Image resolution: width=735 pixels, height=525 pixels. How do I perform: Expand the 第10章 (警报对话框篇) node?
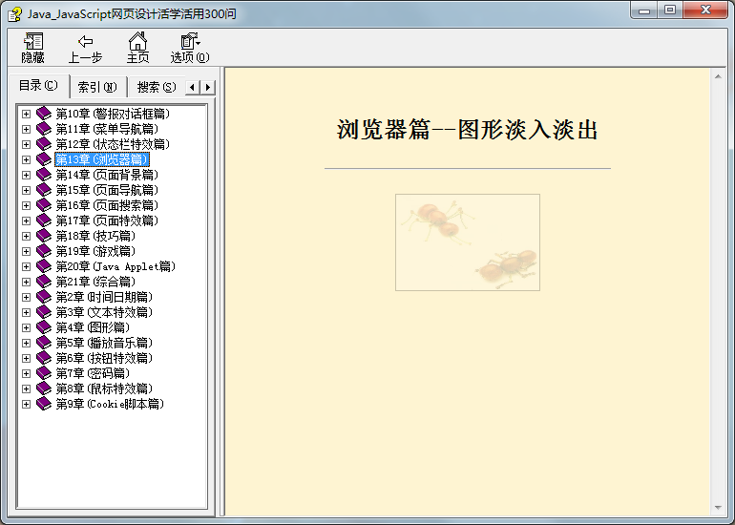pyautogui.click(x=27, y=114)
